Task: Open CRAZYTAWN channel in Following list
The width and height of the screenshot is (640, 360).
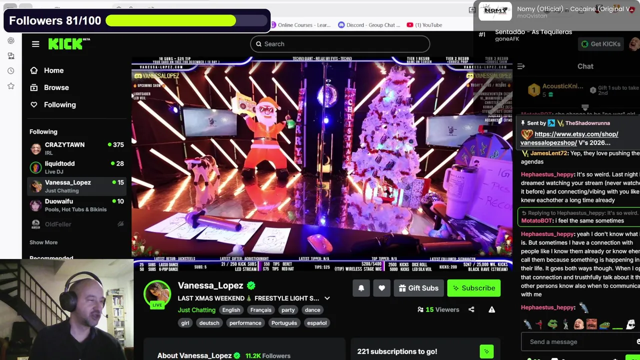Action: [76, 148]
